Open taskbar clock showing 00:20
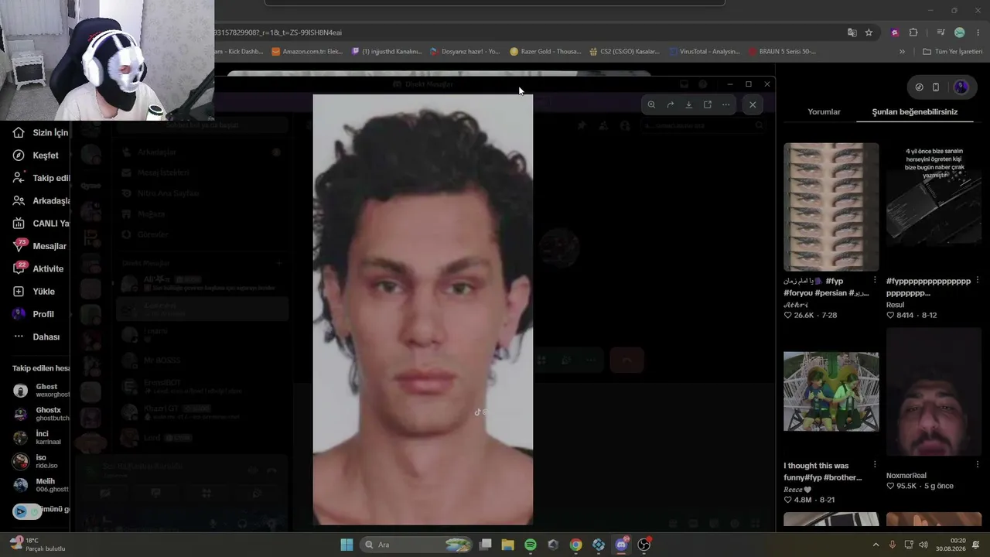Screen dimensions: 990x557 (x=951, y=545)
